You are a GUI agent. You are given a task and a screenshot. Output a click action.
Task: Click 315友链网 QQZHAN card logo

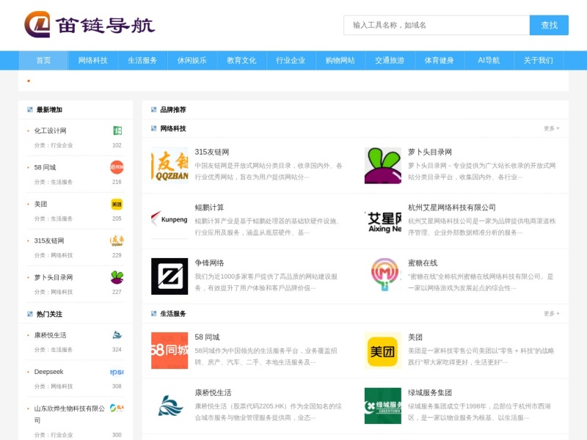click(x=169, y=166)
